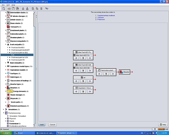Viewport: 169px width, 135px height.
Task: Click the Inter stock ADS Pu row
Action: pyautogui.click(x=83, y=55)
